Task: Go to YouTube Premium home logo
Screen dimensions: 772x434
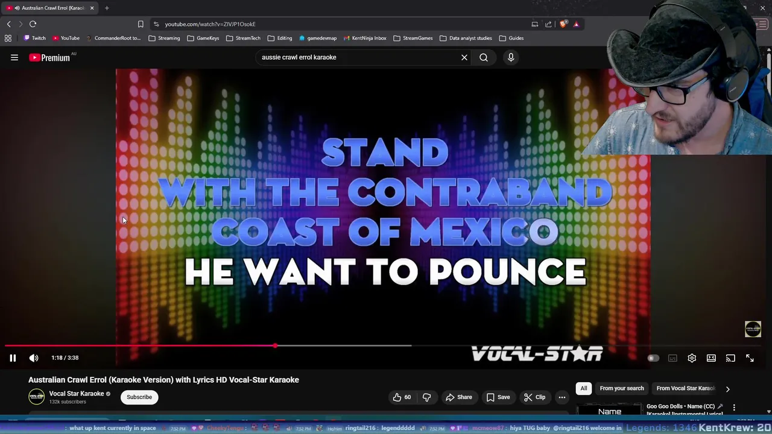Action: 49,57
